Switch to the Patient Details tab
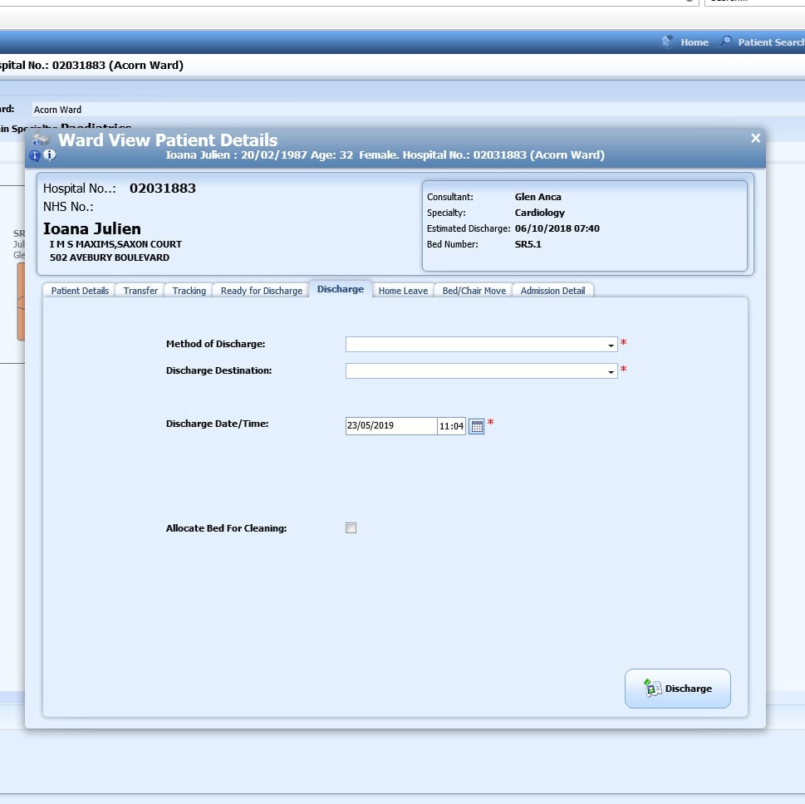The width and height of the screenshot is (805, 804). click(80, 291)
